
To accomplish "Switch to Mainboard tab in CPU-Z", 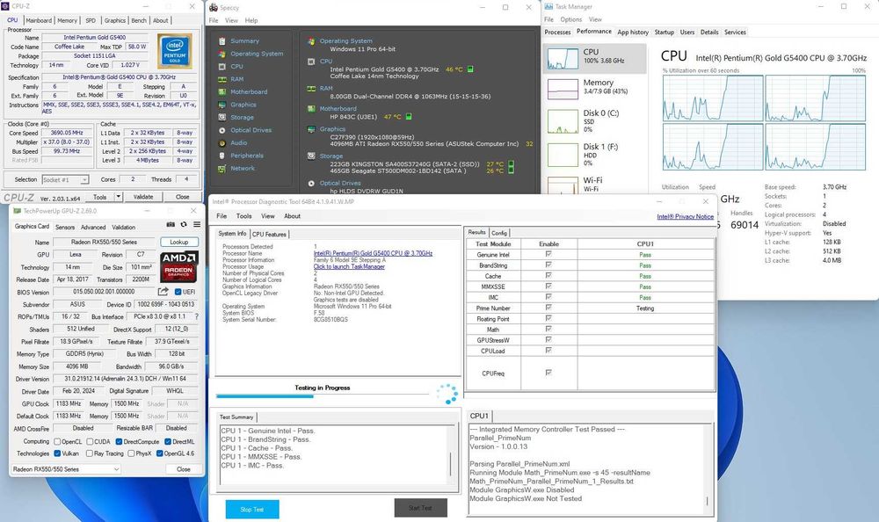I will tap(39, 20).
